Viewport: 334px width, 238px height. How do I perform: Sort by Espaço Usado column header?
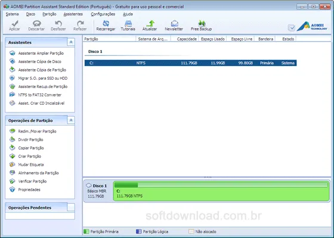(212, 39)
